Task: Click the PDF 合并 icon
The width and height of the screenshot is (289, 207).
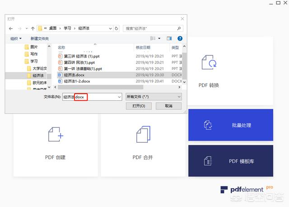Action: (143, 134)
